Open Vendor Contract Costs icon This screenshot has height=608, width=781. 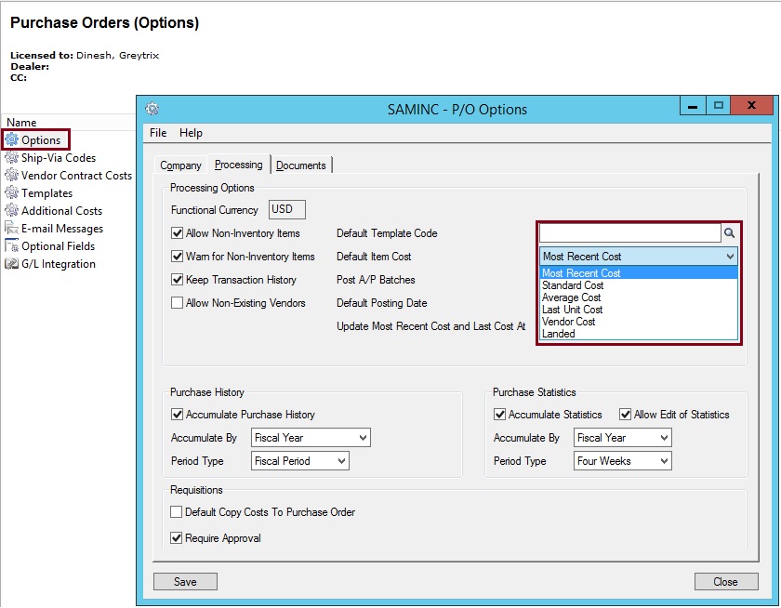click(11, 176)
